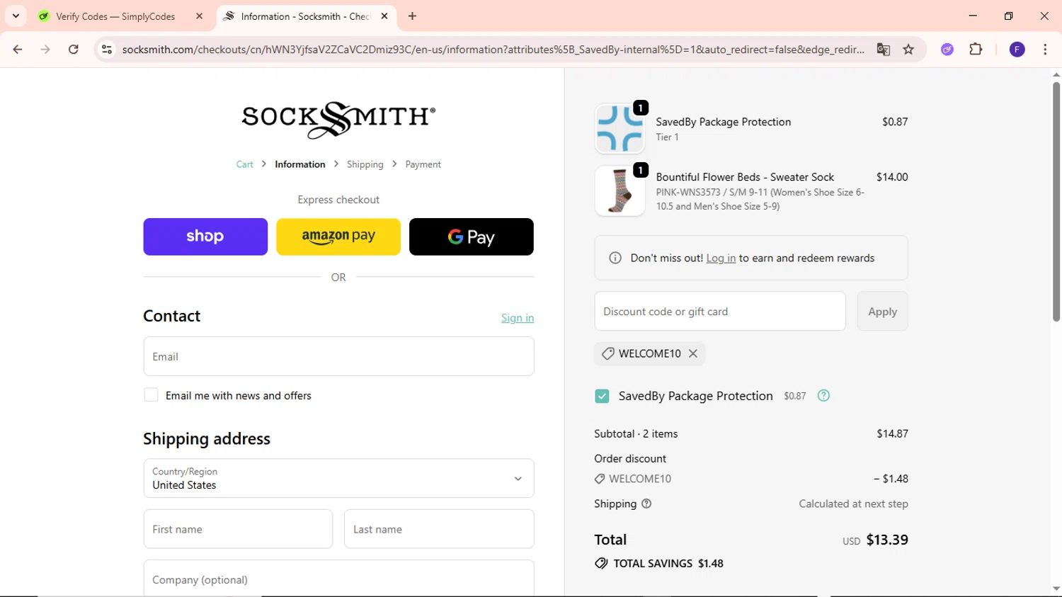The image size is (1062, 597).
Task: Close the Verify Codes SimplyCodes tab
Action: click(199, 16)
